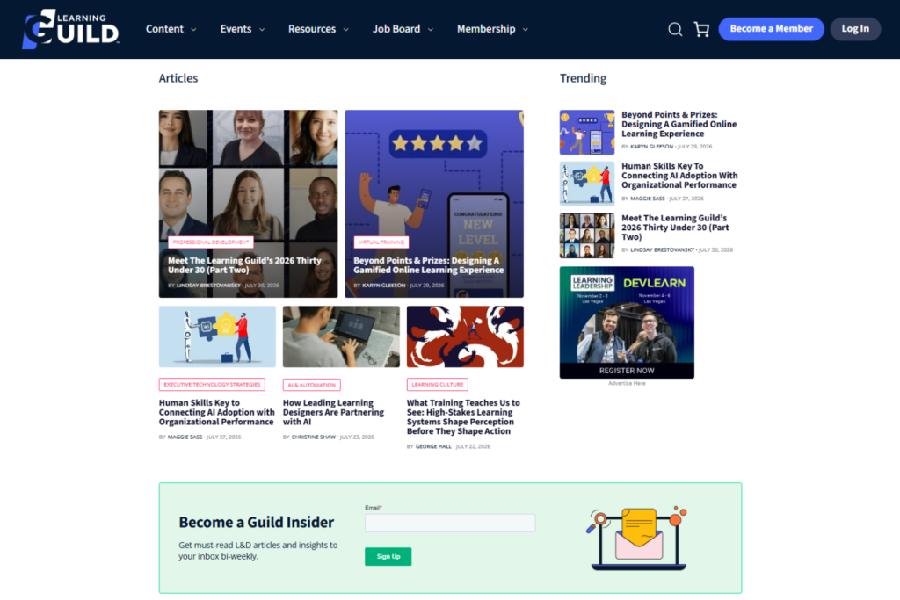Screen dimensions: 900x600
Task: Open the Membership navigation item
Action: (x=485, y=29)
